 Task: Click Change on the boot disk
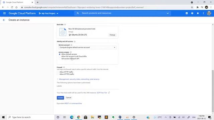(x=112, y=35)
